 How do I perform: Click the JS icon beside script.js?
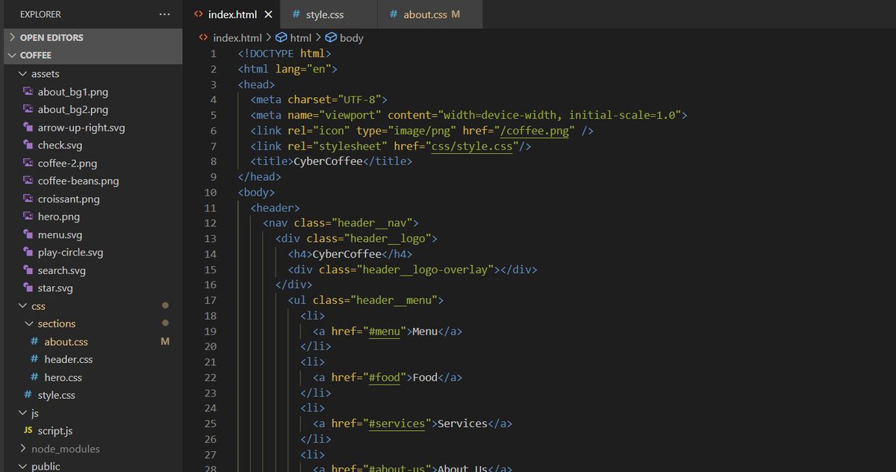tap(28, 431)
